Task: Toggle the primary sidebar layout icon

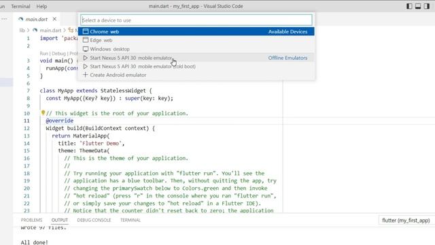Action: 409,6
